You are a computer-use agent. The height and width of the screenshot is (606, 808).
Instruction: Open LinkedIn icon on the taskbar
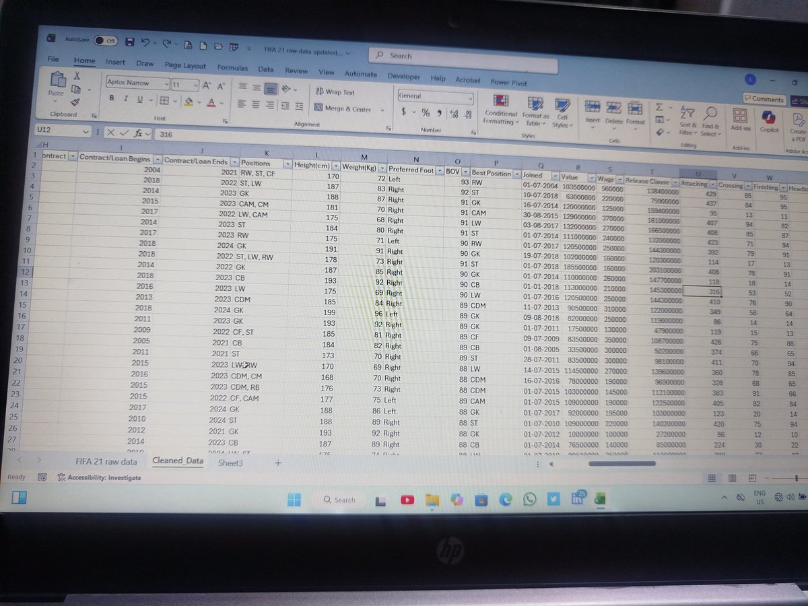pos(578,498)
